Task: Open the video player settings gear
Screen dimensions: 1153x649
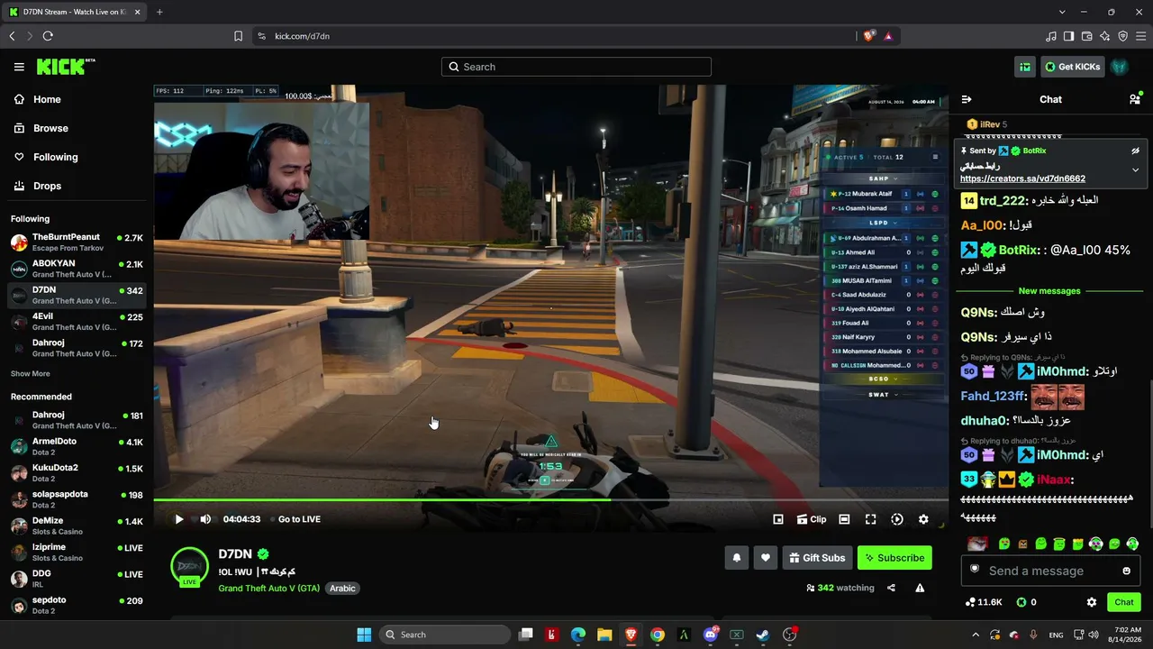Action: pos(923,519)
